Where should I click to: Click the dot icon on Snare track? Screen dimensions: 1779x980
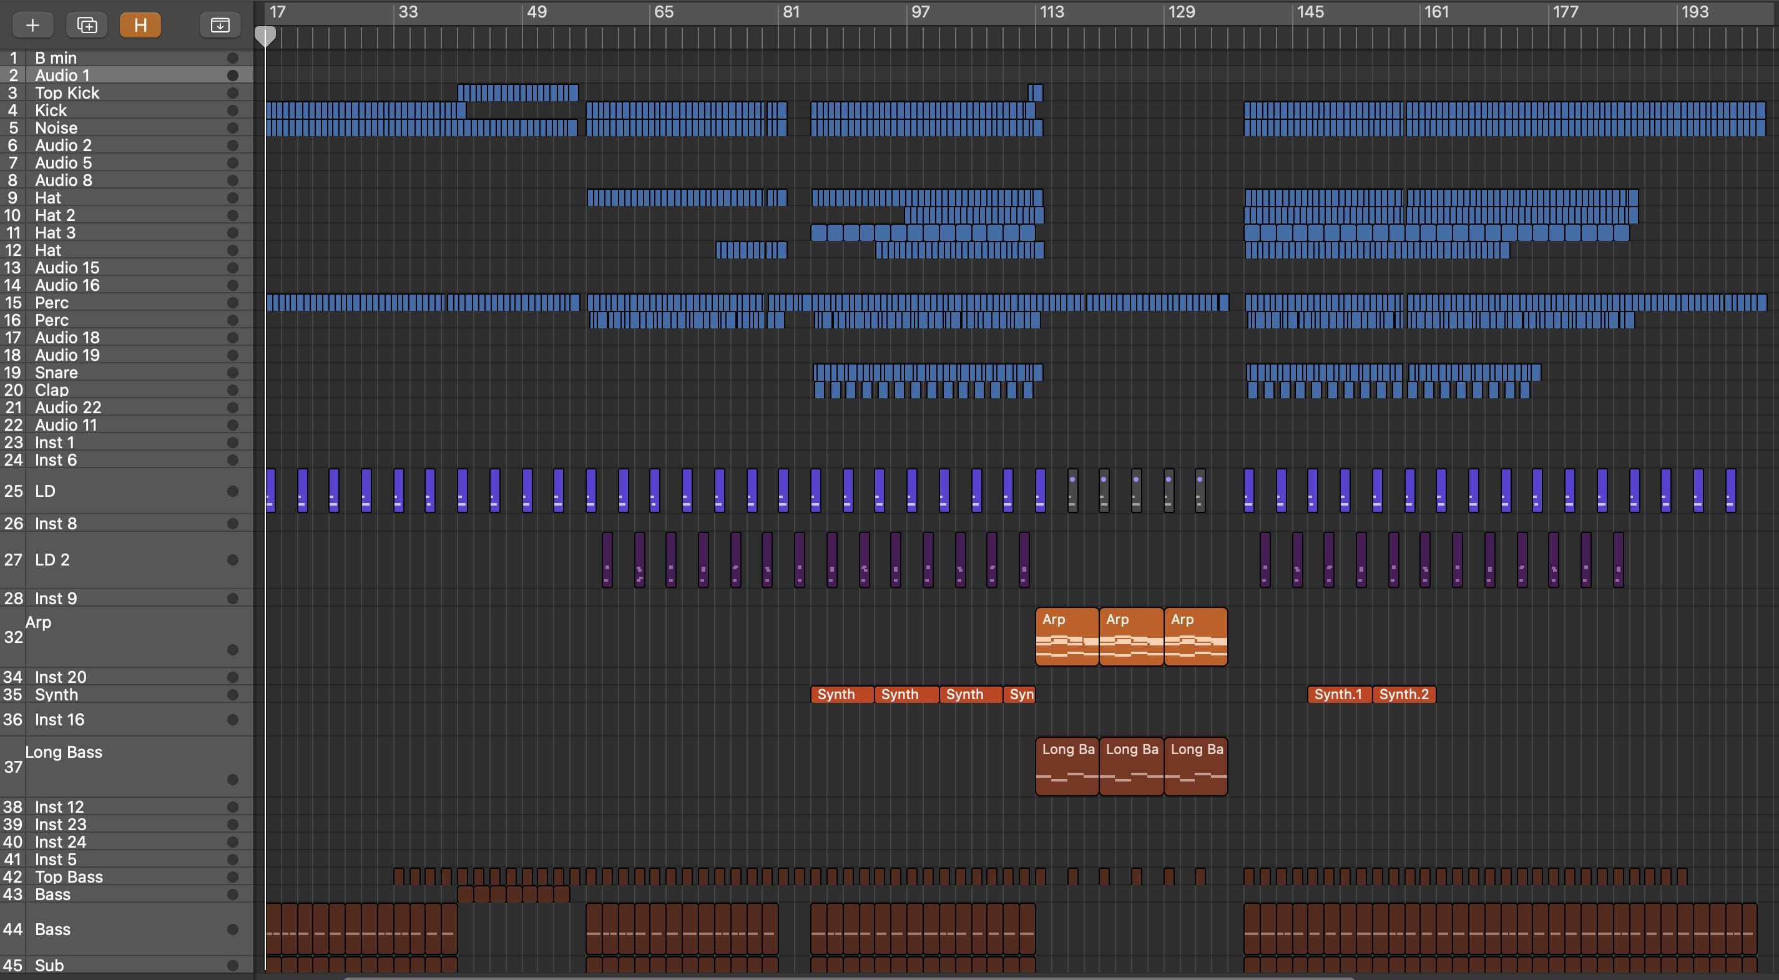pyautogui.click(x=233, y=373)
